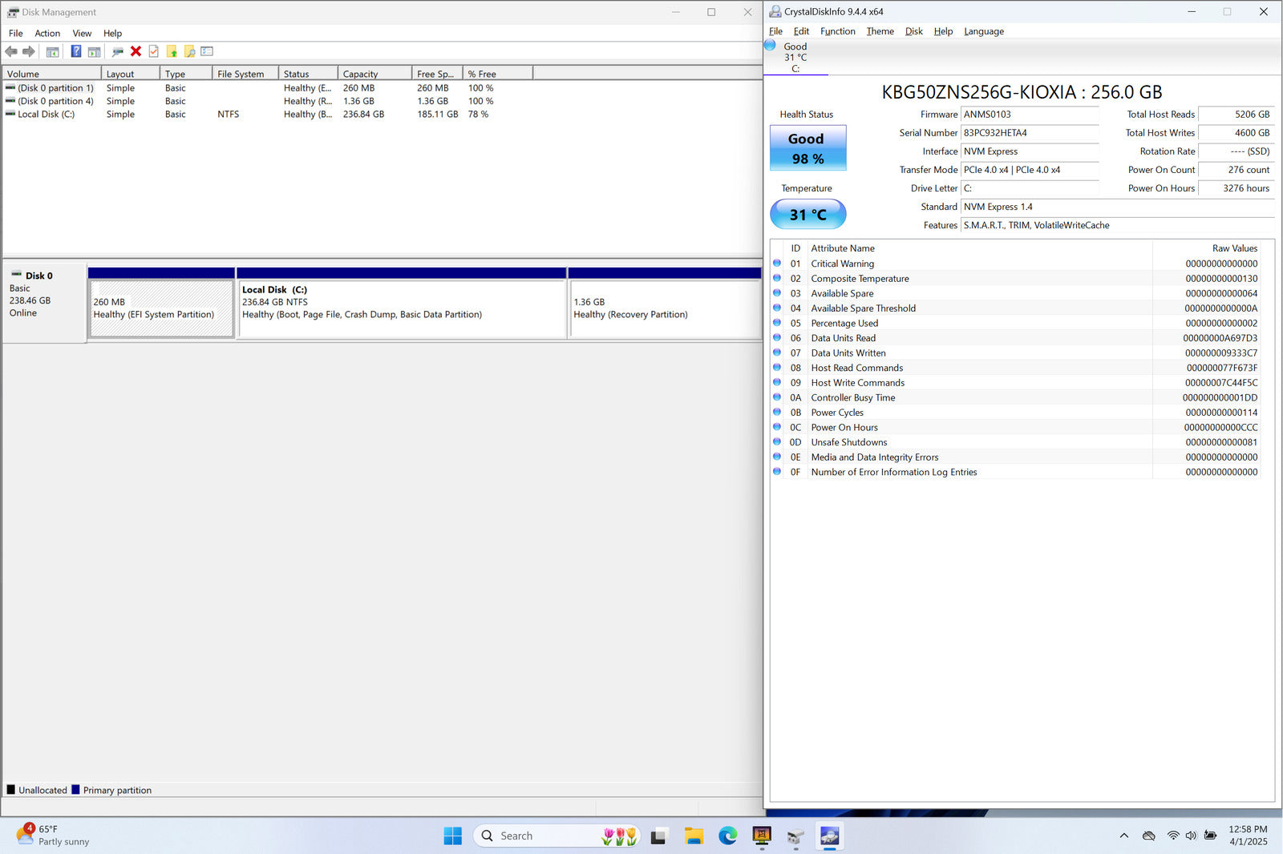
Task: Select the C: disk tab in CrystalDiskInfo
Action: click(x=795, y=58)
